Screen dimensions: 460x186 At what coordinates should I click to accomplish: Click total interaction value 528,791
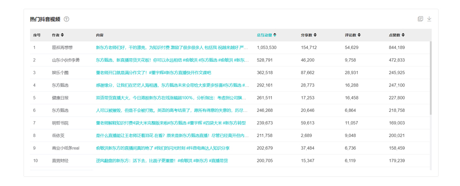coord(265,60)
